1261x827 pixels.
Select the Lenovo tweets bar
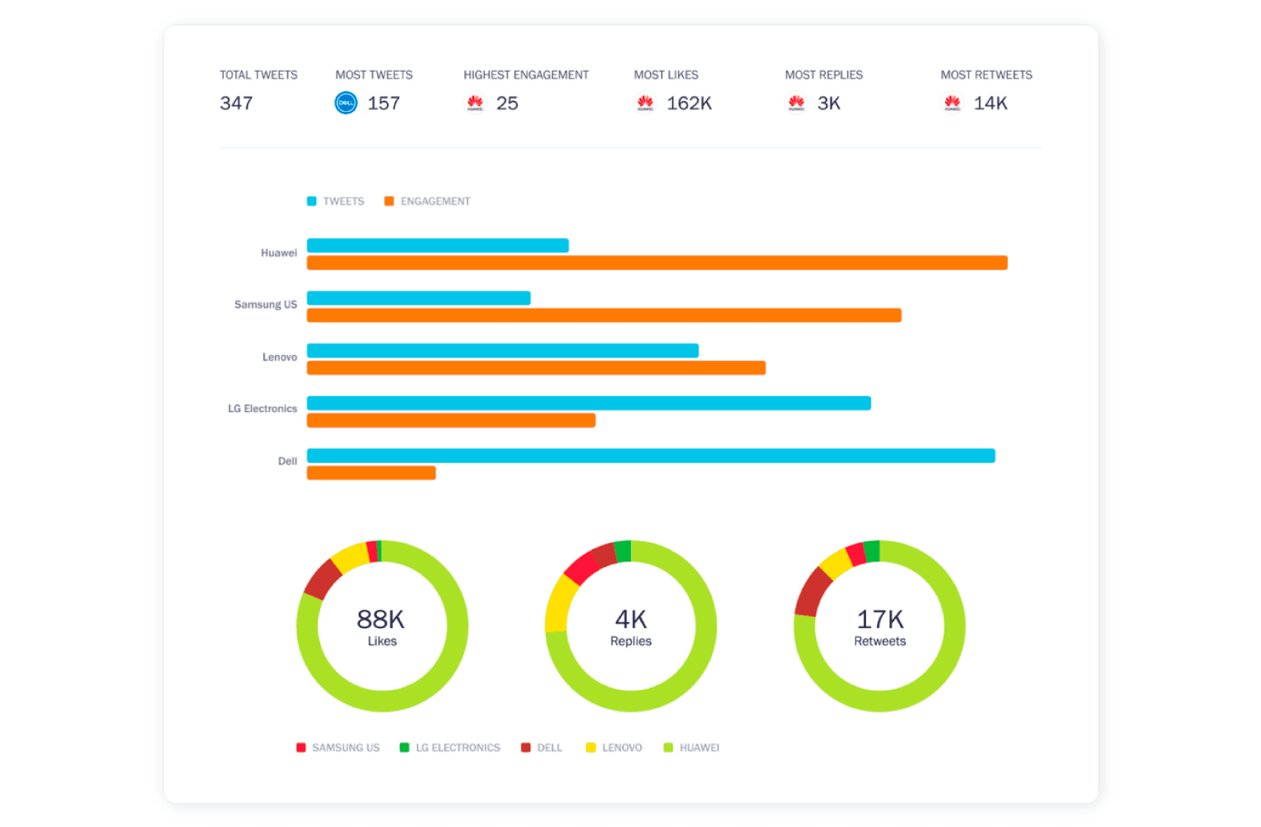tap(503, 350)
